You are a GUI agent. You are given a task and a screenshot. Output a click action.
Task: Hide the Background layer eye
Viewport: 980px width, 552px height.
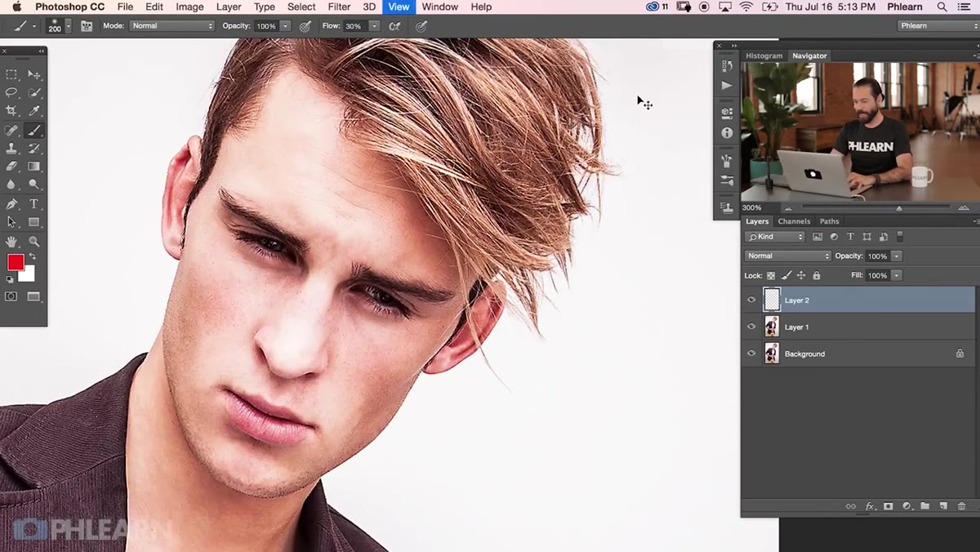pyautogui.click(x=751, y=354)
